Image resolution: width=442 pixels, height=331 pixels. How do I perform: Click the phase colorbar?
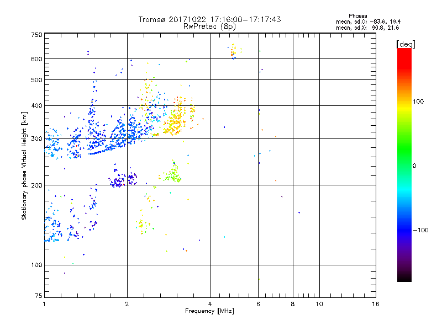tap(404, 164)
